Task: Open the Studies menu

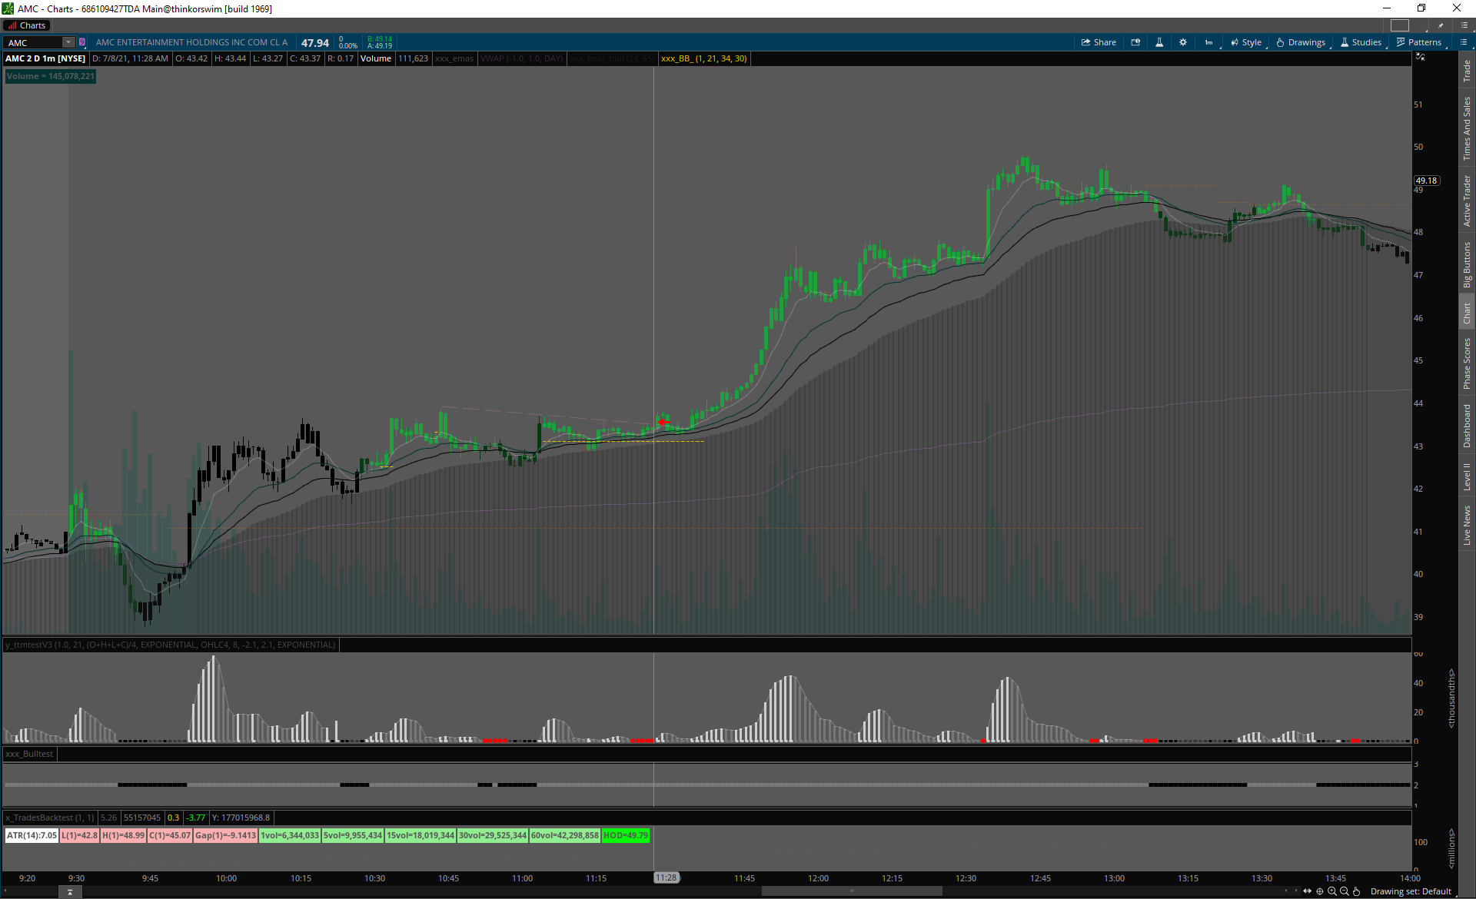Action: coord(1361,42)
